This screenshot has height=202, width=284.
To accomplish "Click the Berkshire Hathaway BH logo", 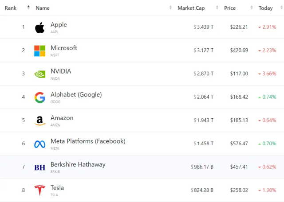I will point(40,167).
